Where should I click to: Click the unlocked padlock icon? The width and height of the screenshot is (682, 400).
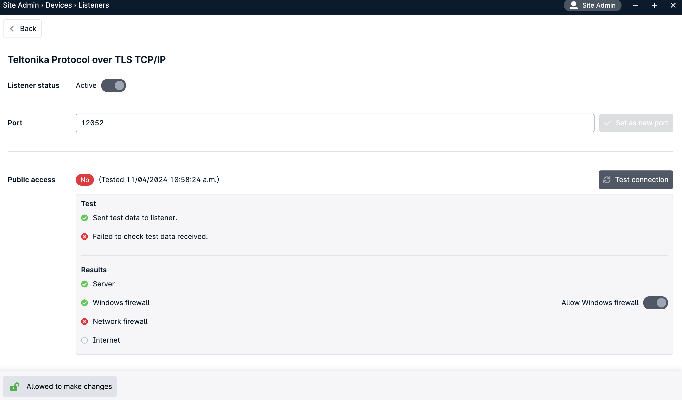(x=15, y=387)
